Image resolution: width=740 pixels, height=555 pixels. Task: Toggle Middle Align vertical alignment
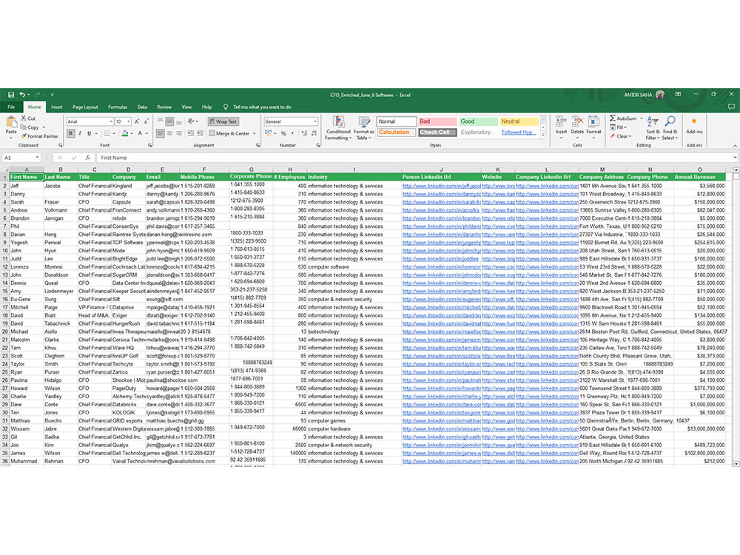coord(170,121)
